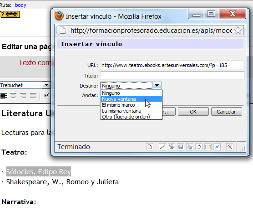Click the blue floppy disk save icon

(x=181, y=147)
